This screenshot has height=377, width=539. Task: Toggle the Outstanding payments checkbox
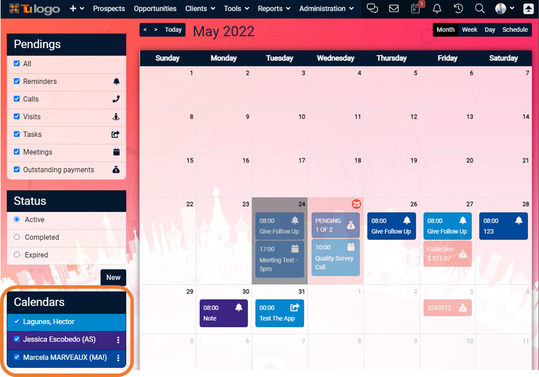click(16, 169)
